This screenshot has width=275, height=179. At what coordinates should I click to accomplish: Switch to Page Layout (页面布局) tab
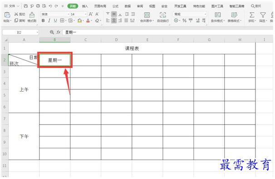[x=100, y=6]
